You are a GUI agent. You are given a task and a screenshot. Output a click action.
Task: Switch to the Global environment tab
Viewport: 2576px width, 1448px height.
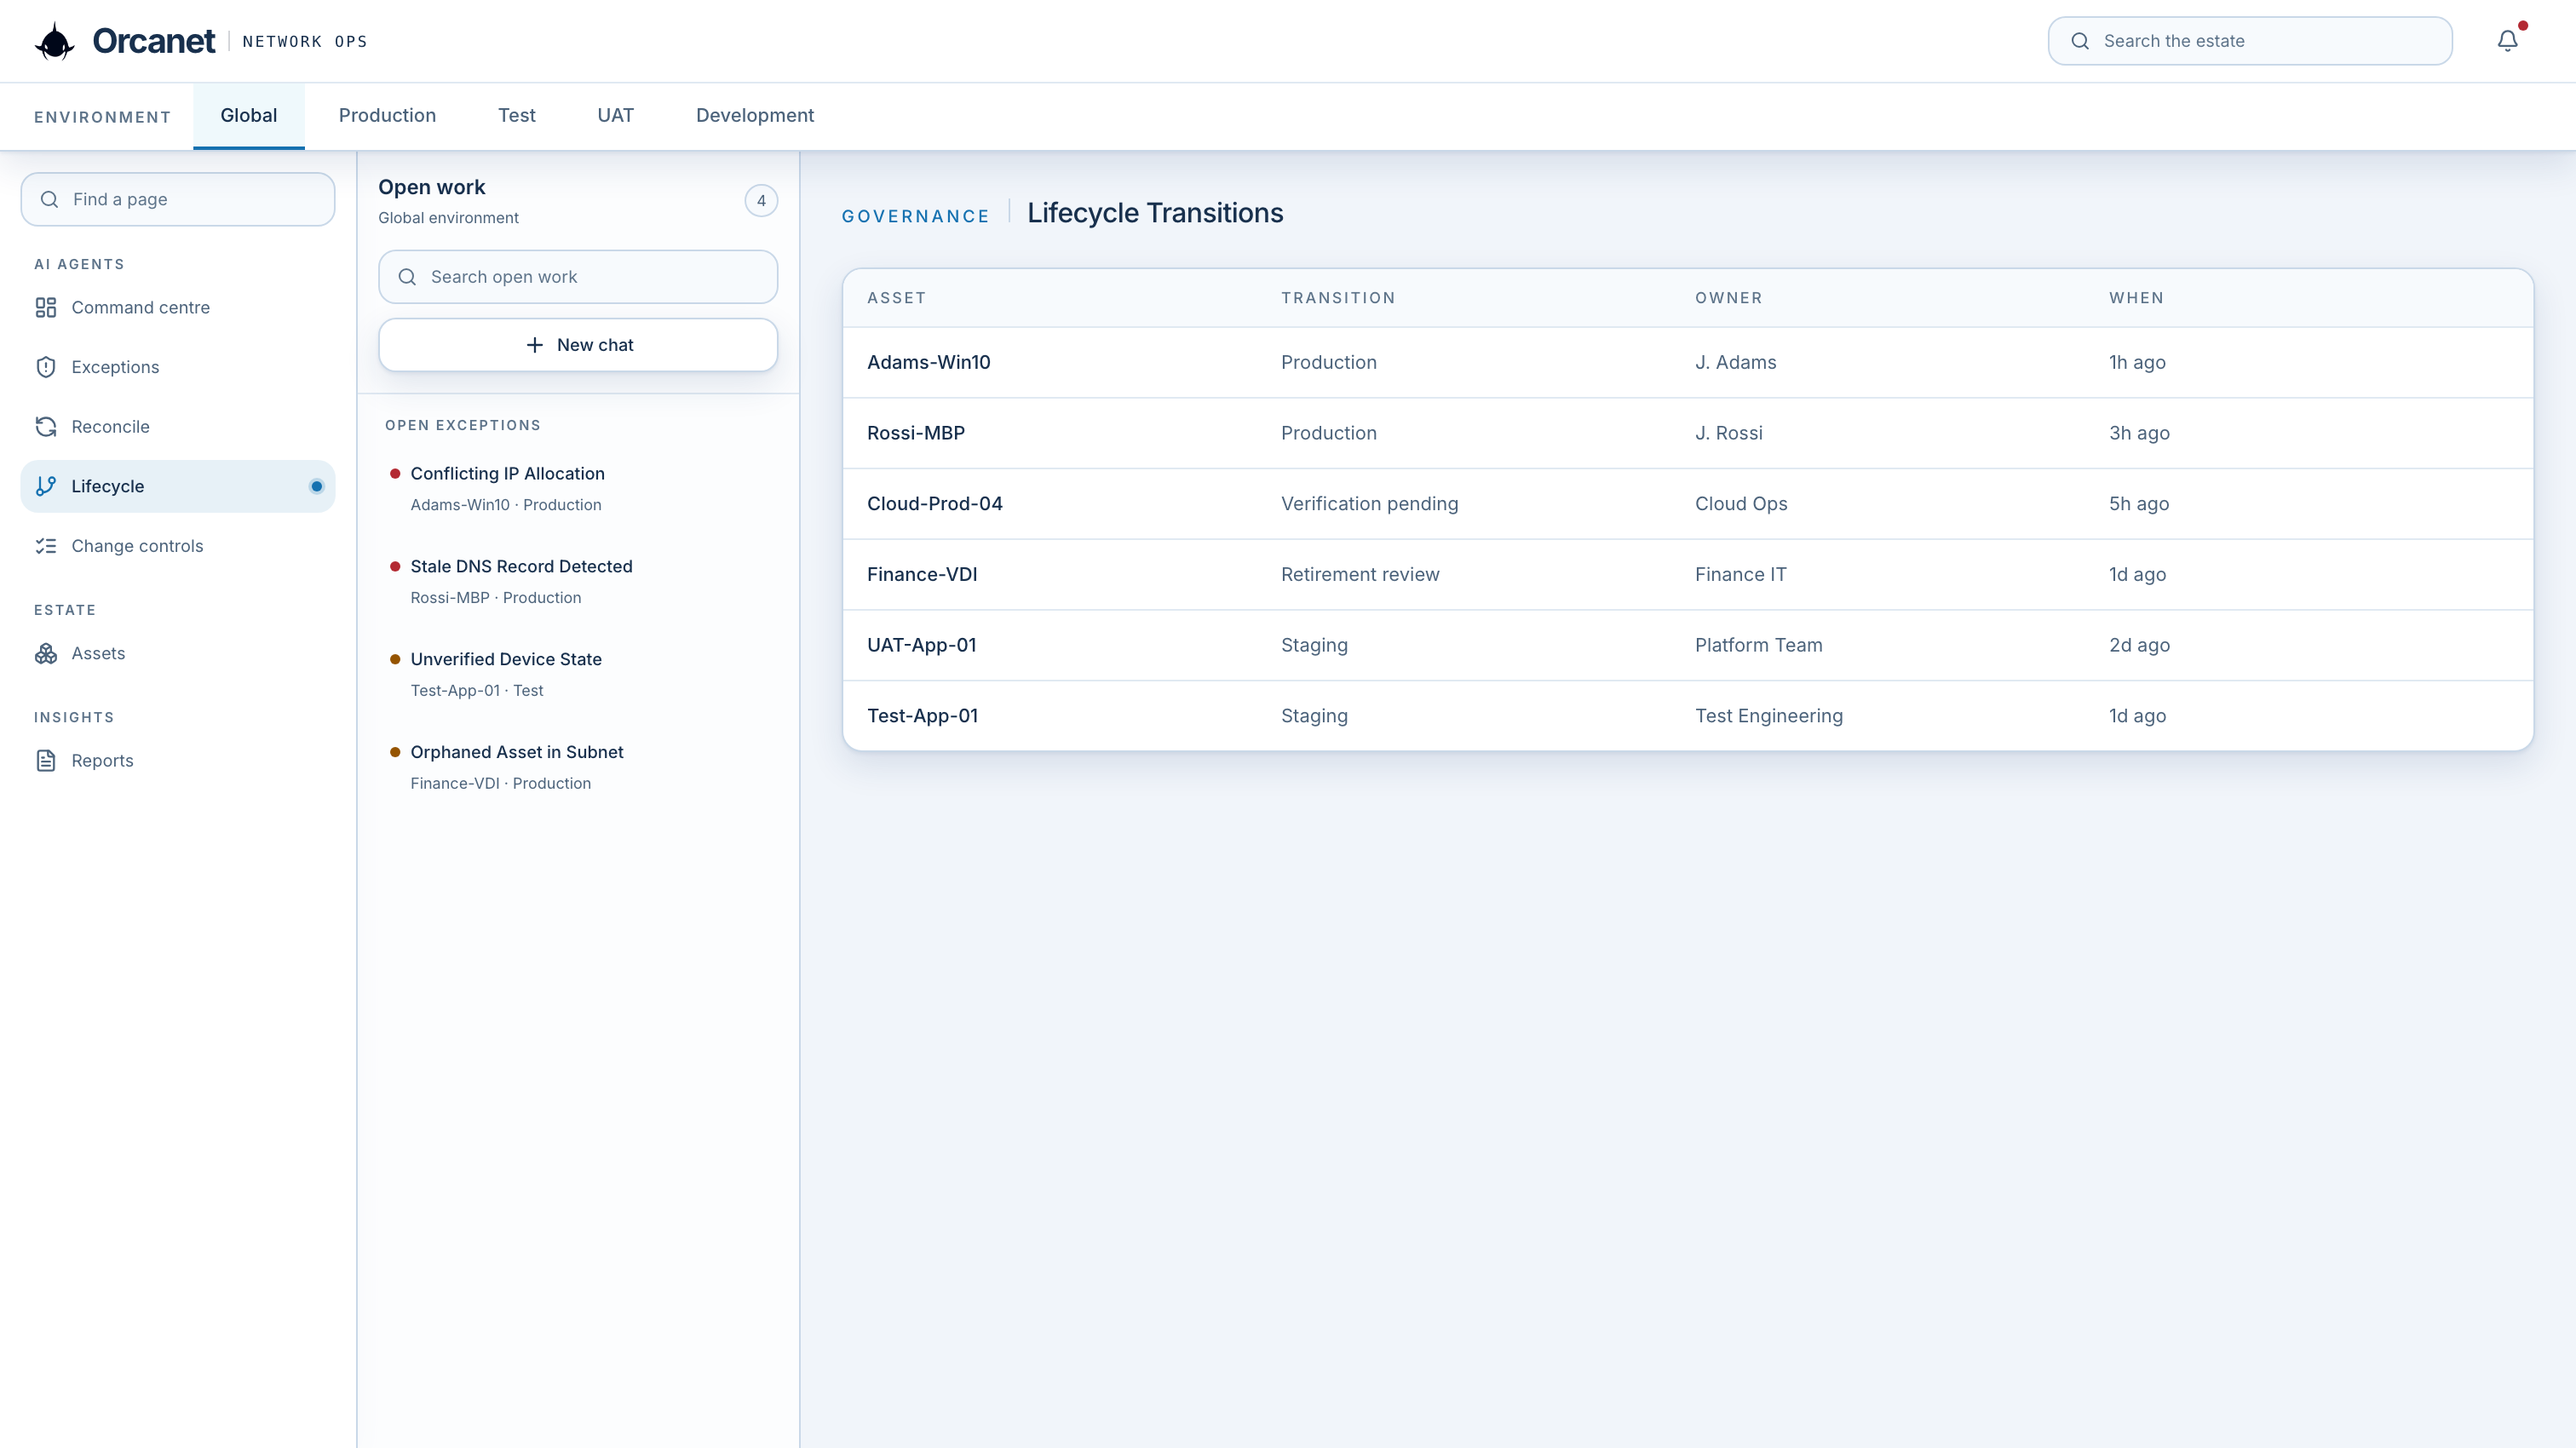(249, 116)
